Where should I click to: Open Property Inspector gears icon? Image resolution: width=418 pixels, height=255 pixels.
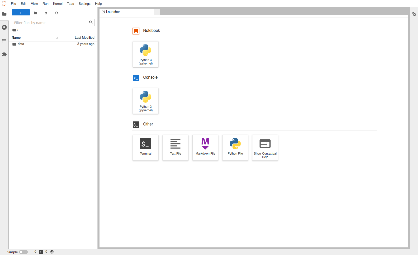pos(414,14)
